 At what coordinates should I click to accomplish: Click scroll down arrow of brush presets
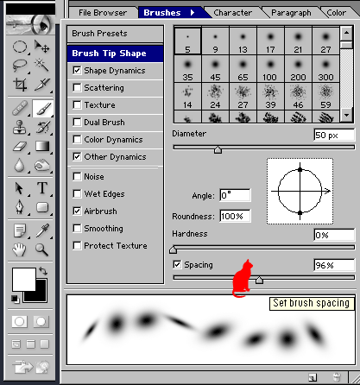(346, 116)
